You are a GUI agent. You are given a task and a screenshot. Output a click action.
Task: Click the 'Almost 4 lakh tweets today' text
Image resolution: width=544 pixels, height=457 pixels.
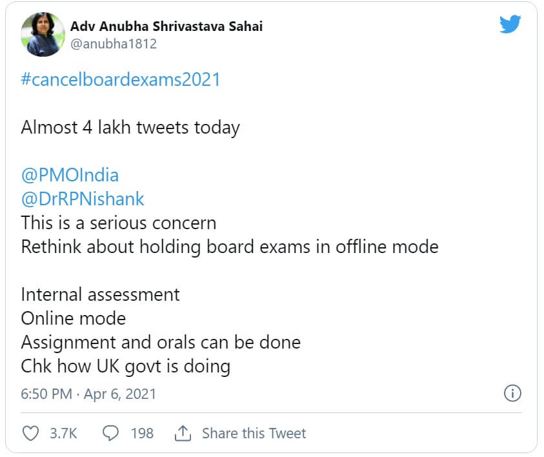(130, 127)
